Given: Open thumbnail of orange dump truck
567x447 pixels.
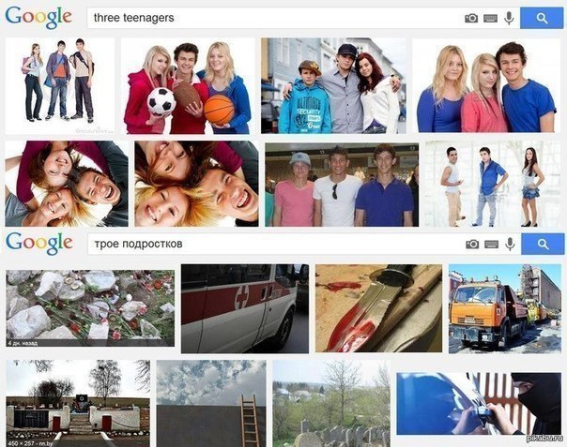Looking at the screenshot, I should click(x=505, y=308).
